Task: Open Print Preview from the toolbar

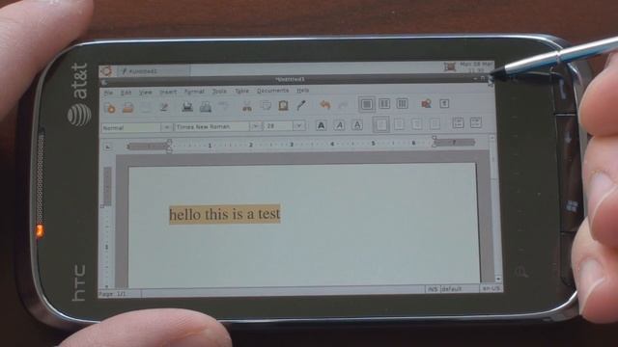Action: pyautogui.click(x=206, y=106)
